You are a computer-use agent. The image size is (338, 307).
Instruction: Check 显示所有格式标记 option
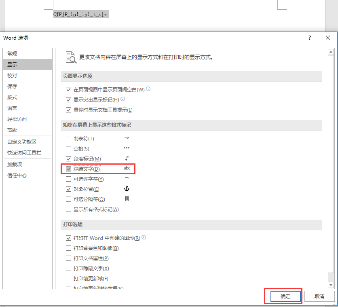pos(68,210)
